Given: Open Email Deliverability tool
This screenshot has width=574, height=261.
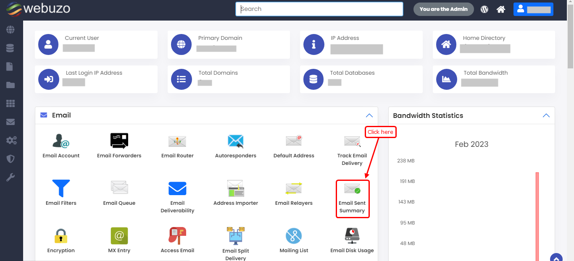Looking at the screenshot, I should 177,189.
